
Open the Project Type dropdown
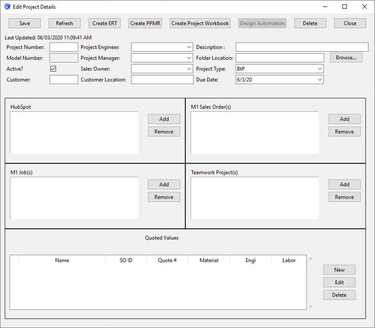pyautogui.click(x=319, y=68)
